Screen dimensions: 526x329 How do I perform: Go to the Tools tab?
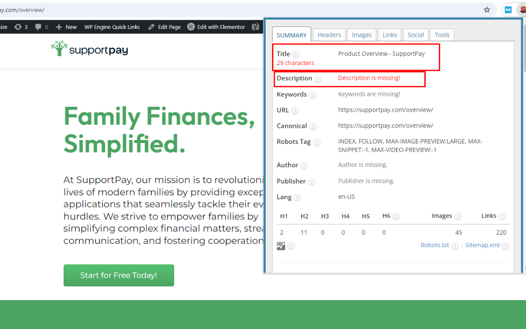(x=442, y=35)
